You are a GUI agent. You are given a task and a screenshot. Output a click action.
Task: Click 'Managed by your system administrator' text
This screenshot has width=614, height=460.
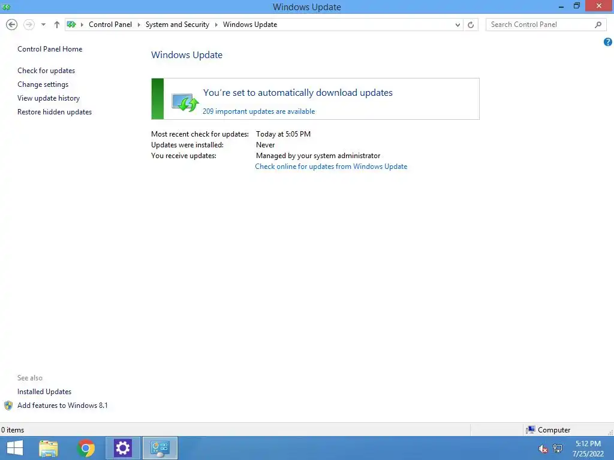pyautogui.click(x=318, y=155)
